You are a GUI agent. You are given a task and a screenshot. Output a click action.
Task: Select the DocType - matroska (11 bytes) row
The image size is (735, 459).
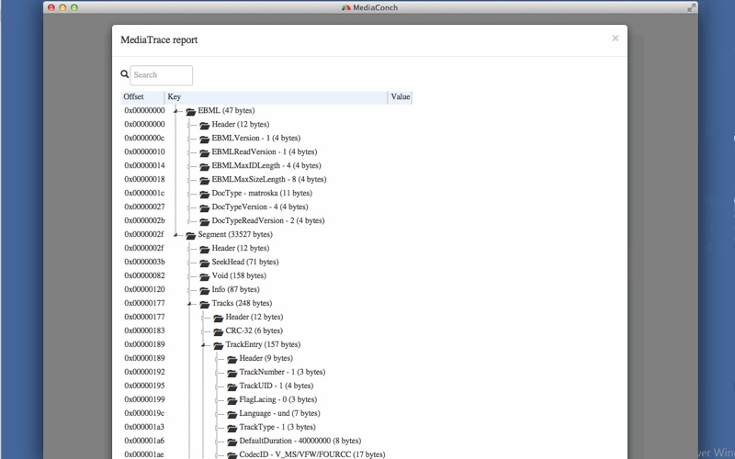coord(262,193)
